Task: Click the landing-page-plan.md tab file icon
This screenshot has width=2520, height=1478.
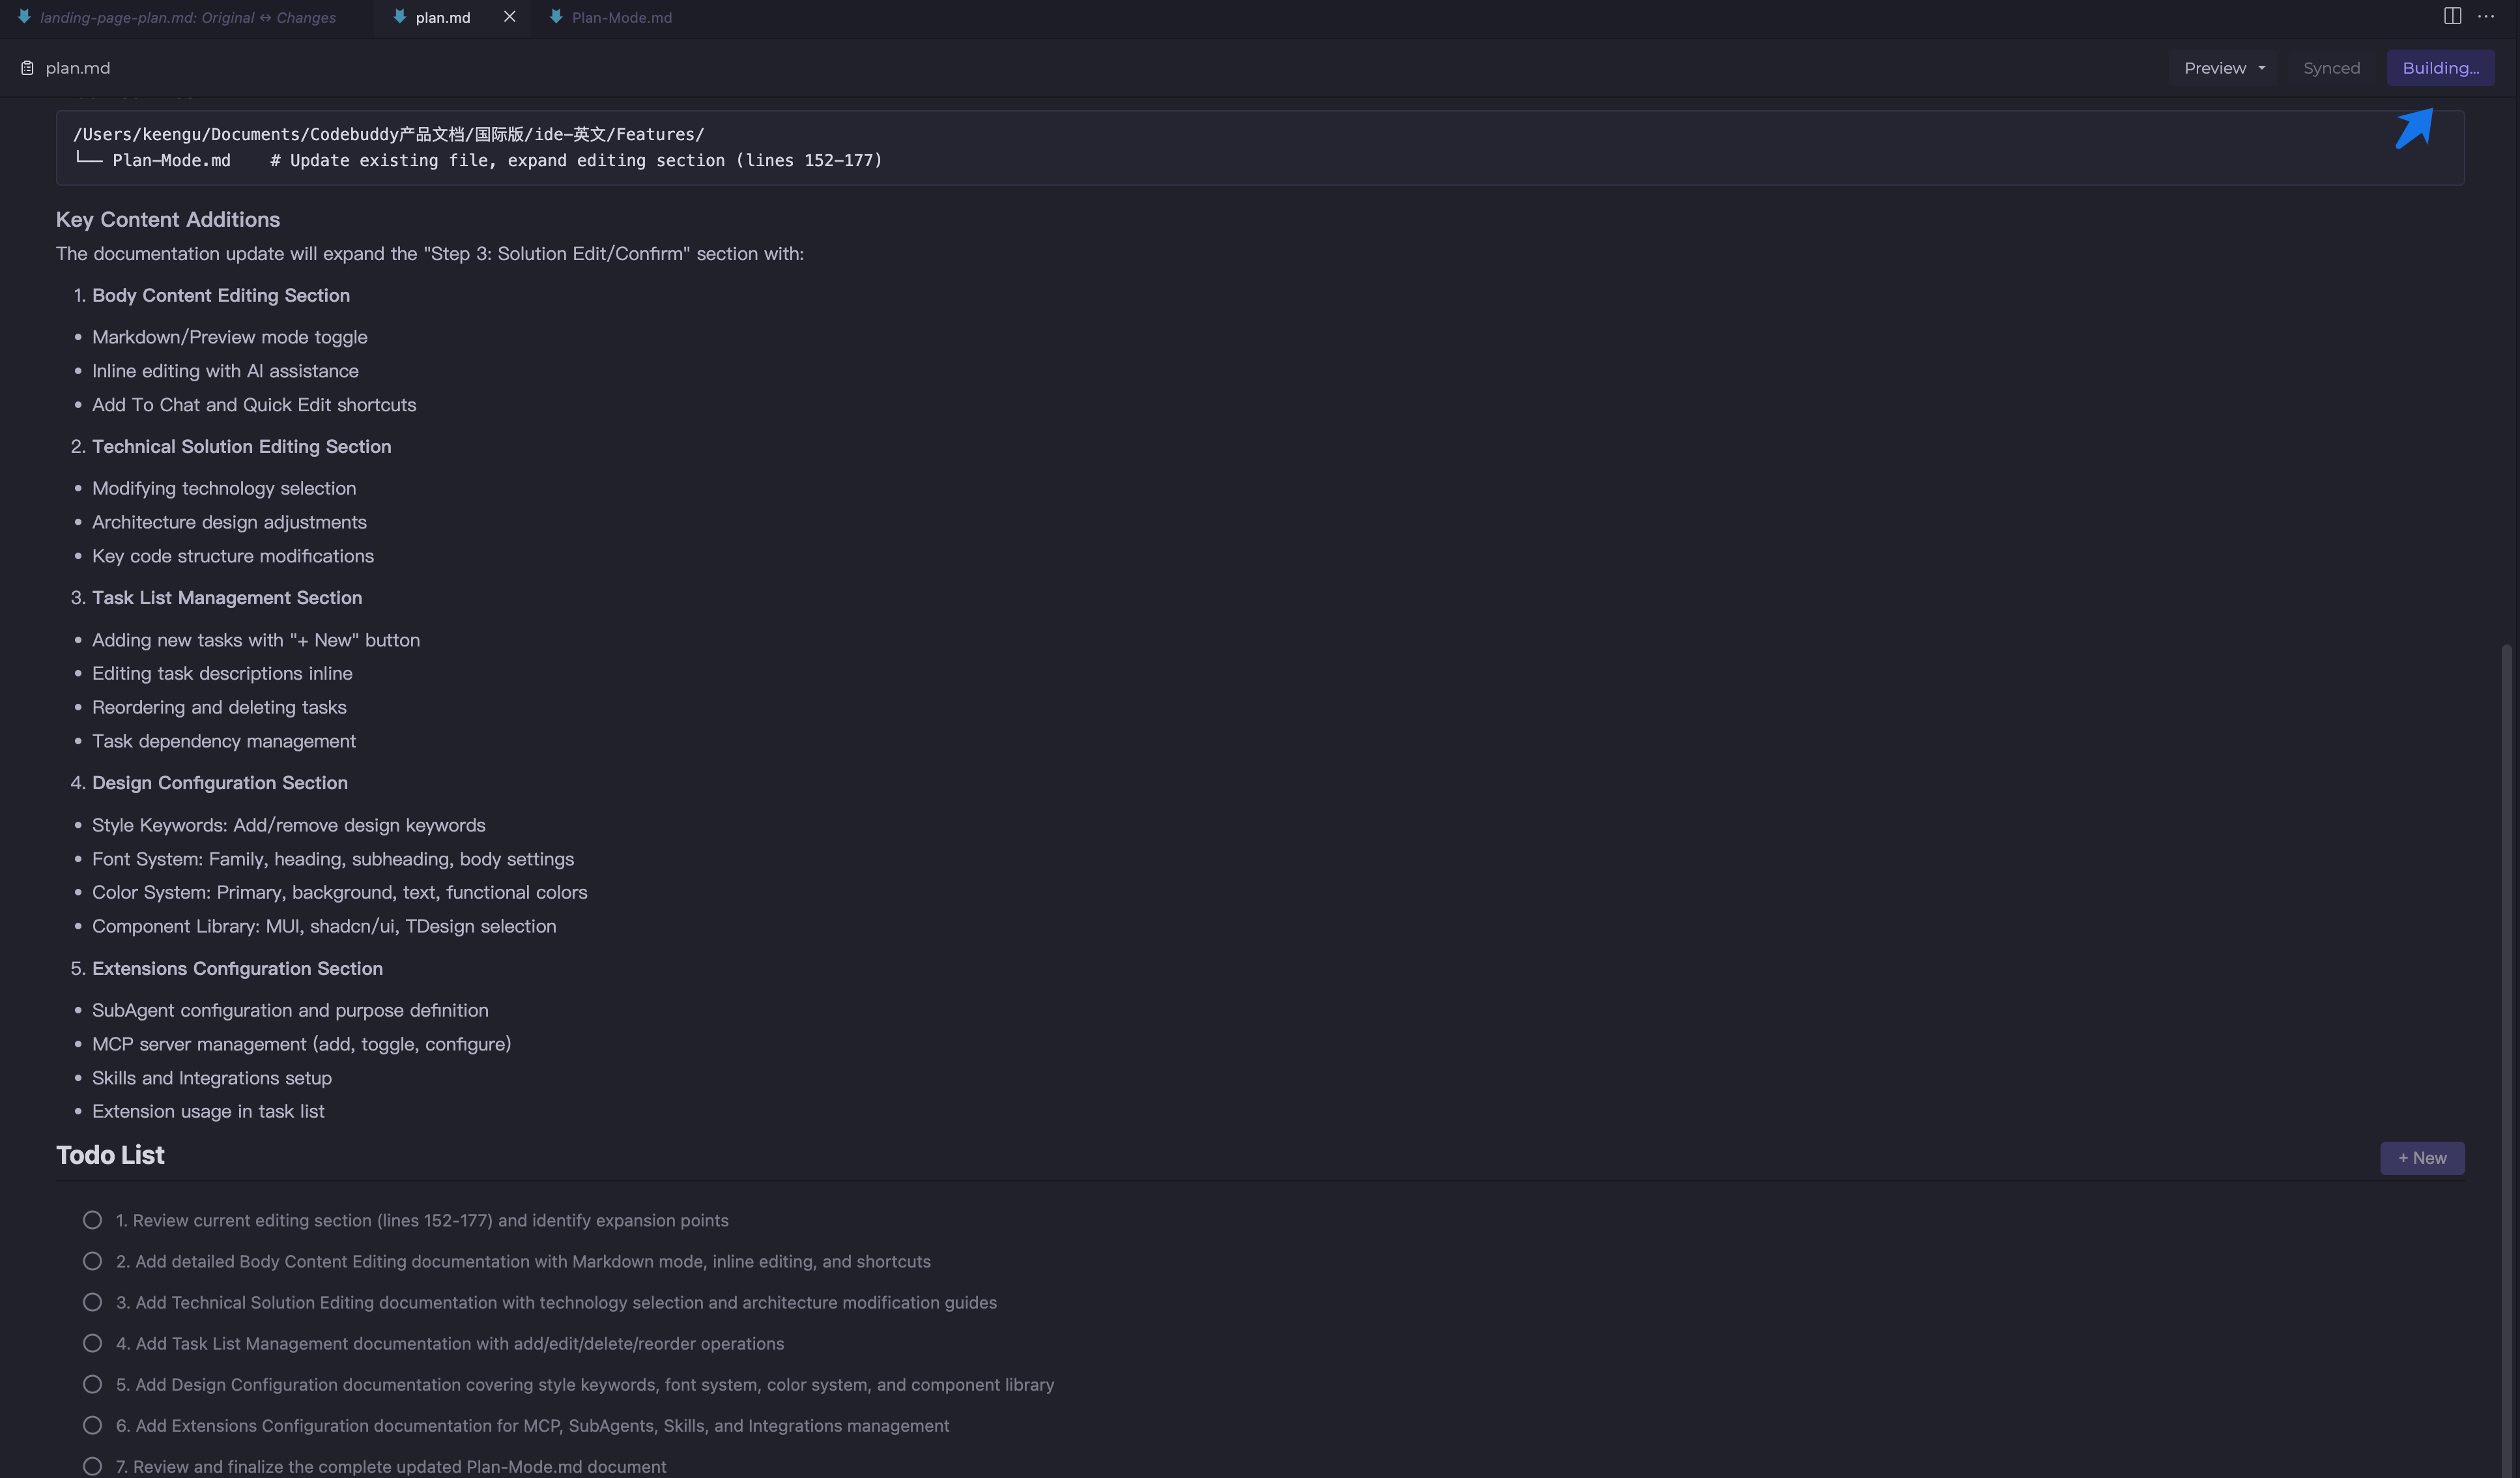Action: (24, 17)
